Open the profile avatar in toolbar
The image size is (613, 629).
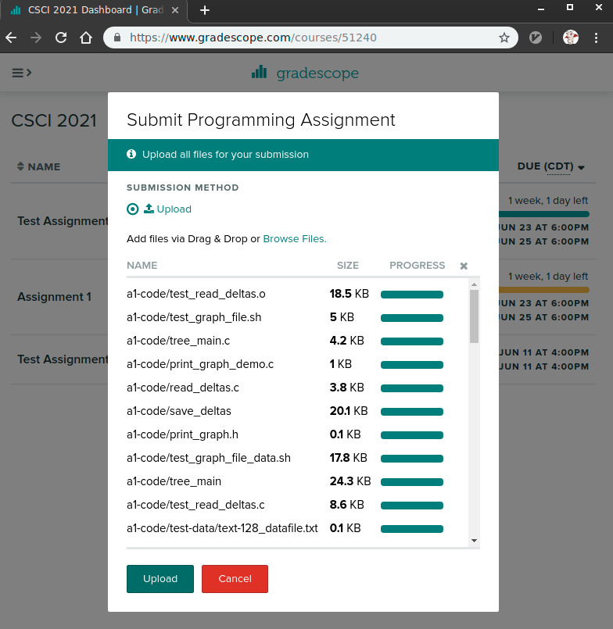pyautogui.click(x=571, y=38)
